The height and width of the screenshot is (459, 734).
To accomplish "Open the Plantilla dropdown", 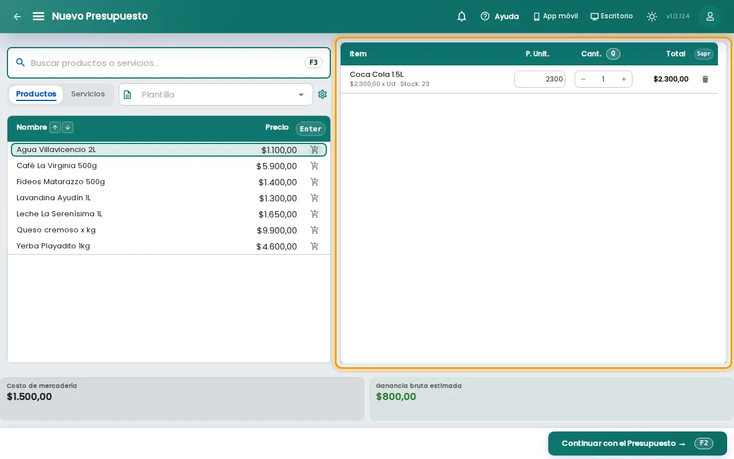I will [x=216, y=95].
